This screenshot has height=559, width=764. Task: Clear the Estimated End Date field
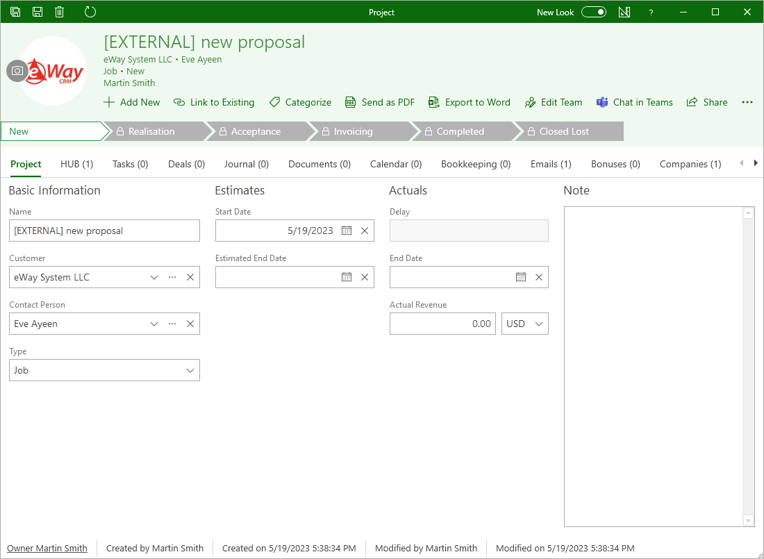click(x=365, y=277)
